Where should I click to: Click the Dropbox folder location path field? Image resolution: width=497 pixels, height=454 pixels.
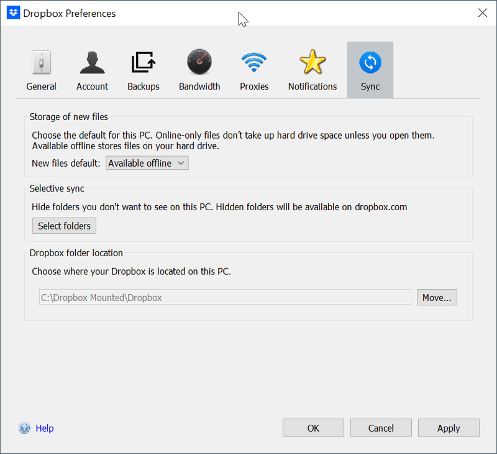224,297
